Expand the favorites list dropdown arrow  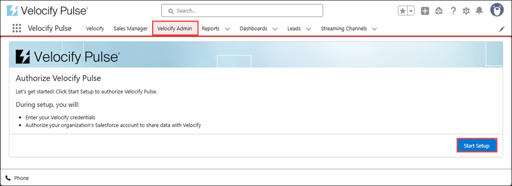coord(411,11)
